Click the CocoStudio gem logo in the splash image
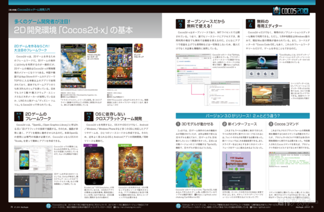This screenshot has width=324, height=212. tap(262, 61)
